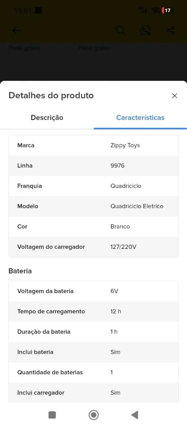Tap the Marca Zippy Toys row
This screenshot has width=187, height=427.
click(x=93, y=145)
